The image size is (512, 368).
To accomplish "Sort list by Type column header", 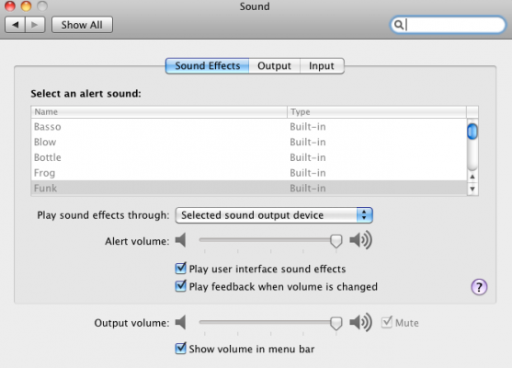I will [377, 111].
